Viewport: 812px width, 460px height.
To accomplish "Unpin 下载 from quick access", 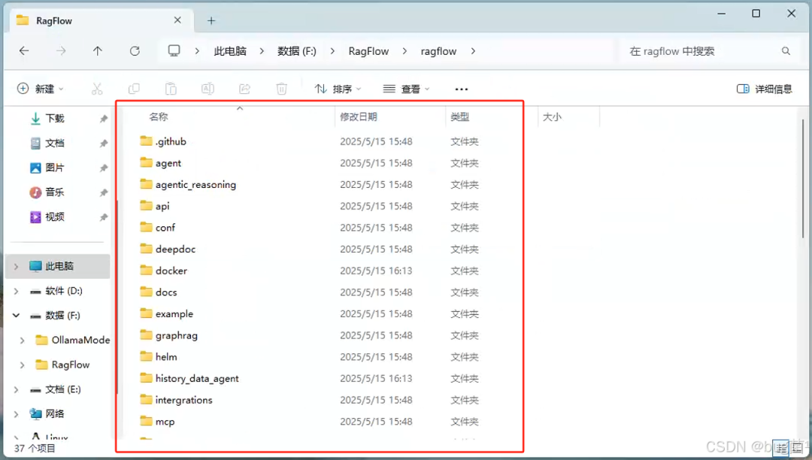I will click(104, 119).
